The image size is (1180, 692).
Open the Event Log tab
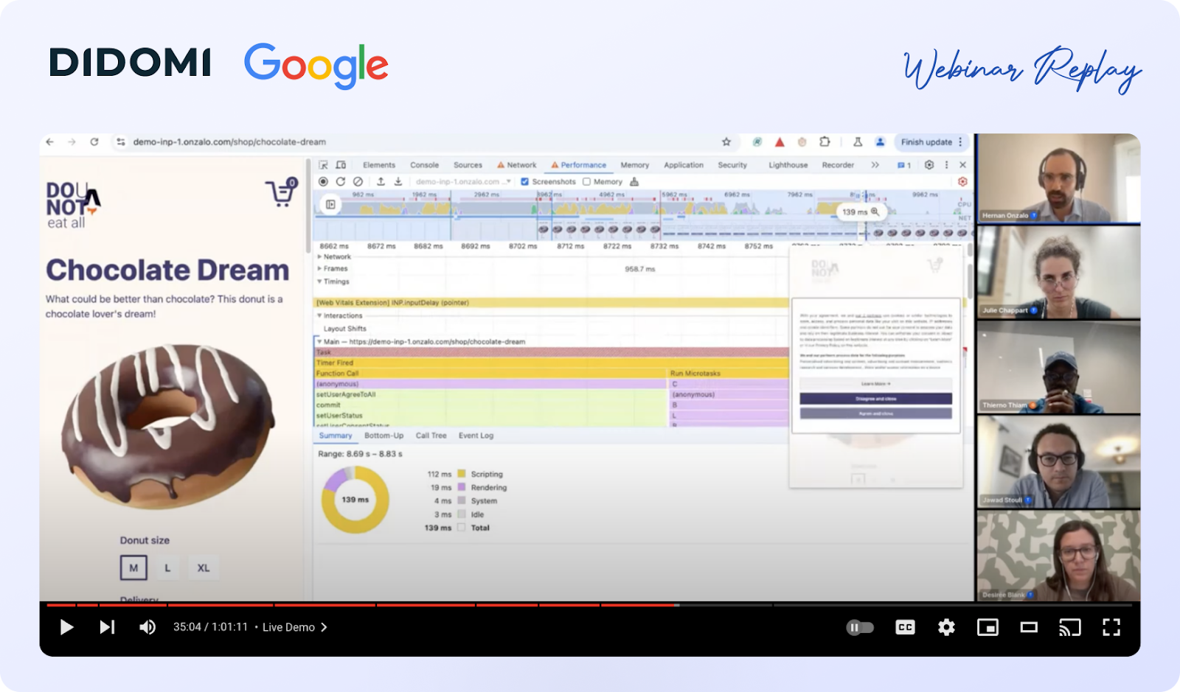point(476,436)
